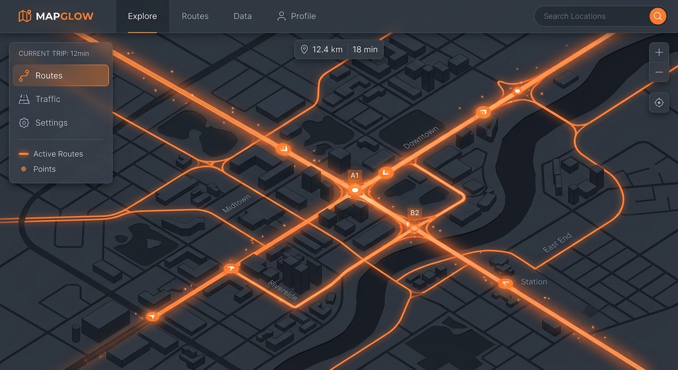The image size is (678, 370).
Task: Click the Active Routes orange line swatch
Action: 23,154
